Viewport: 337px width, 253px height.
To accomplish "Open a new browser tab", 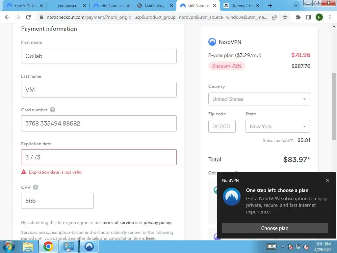I will click(x=270, y=6).
